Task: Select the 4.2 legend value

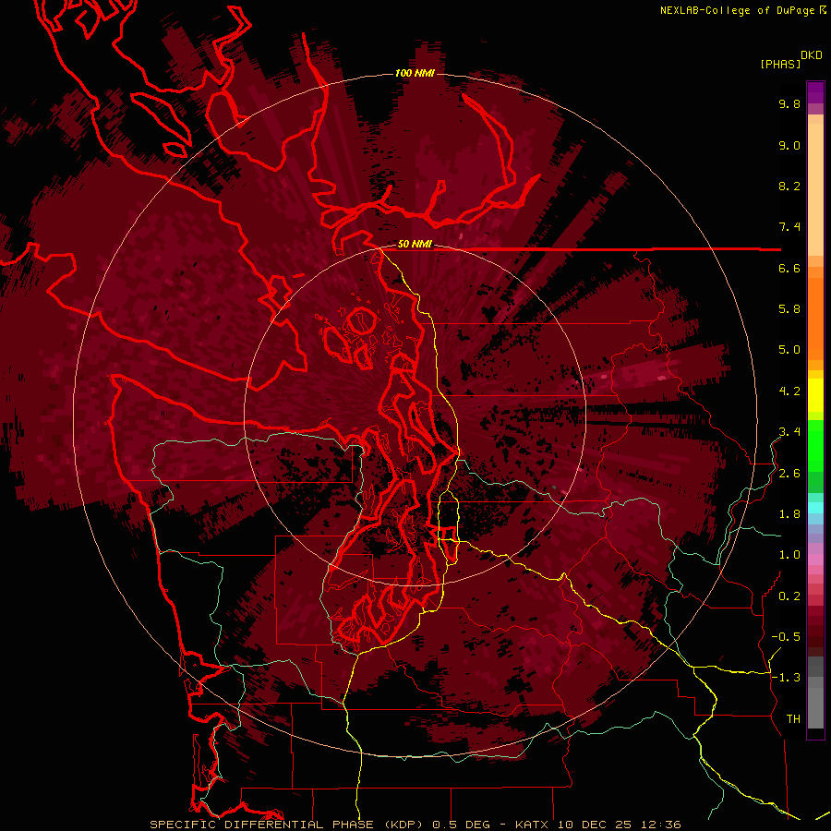Action: pos(789,391)
